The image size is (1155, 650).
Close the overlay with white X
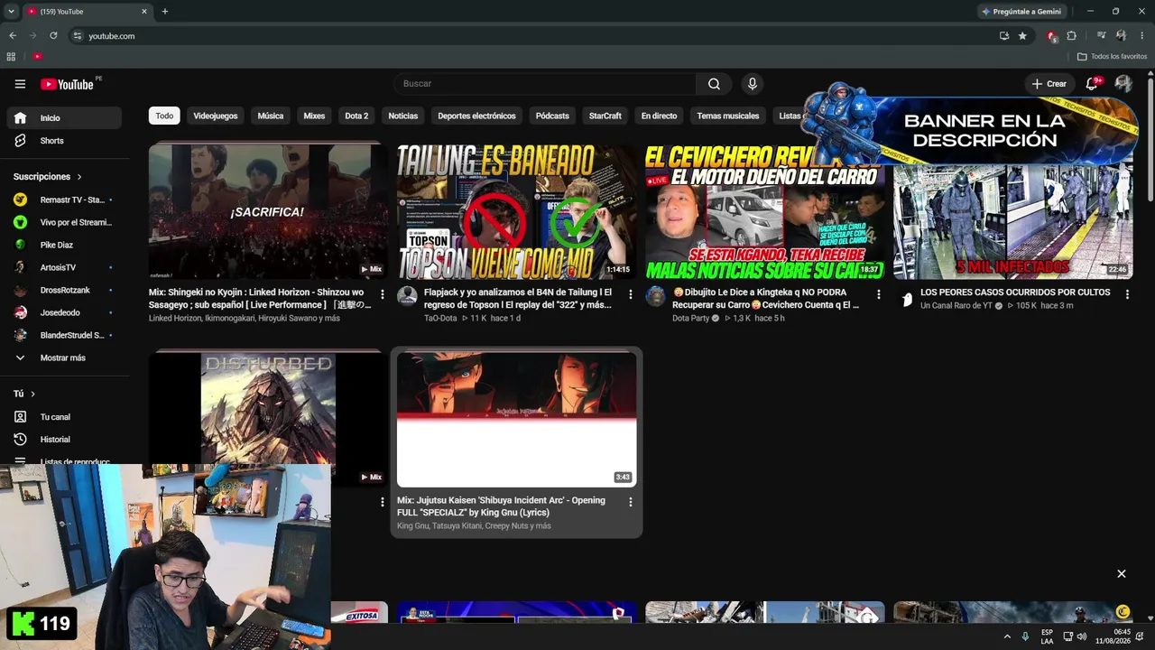point(1122,574)
